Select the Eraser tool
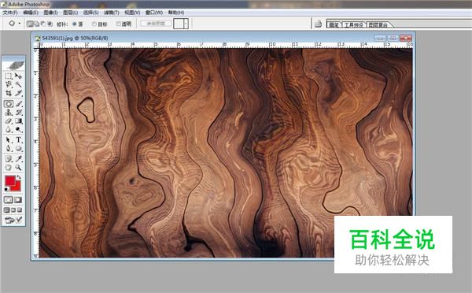Screen dimensions: 472x293 tap(9, 121)
